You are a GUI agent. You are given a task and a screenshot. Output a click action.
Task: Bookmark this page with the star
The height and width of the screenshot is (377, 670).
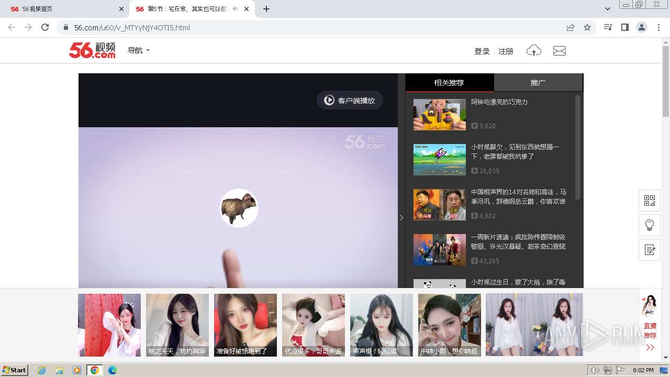[587, 27]
